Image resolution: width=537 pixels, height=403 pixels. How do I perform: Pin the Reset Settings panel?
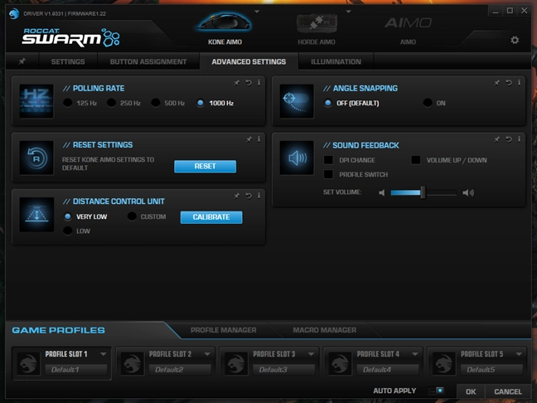coord(249,139)
